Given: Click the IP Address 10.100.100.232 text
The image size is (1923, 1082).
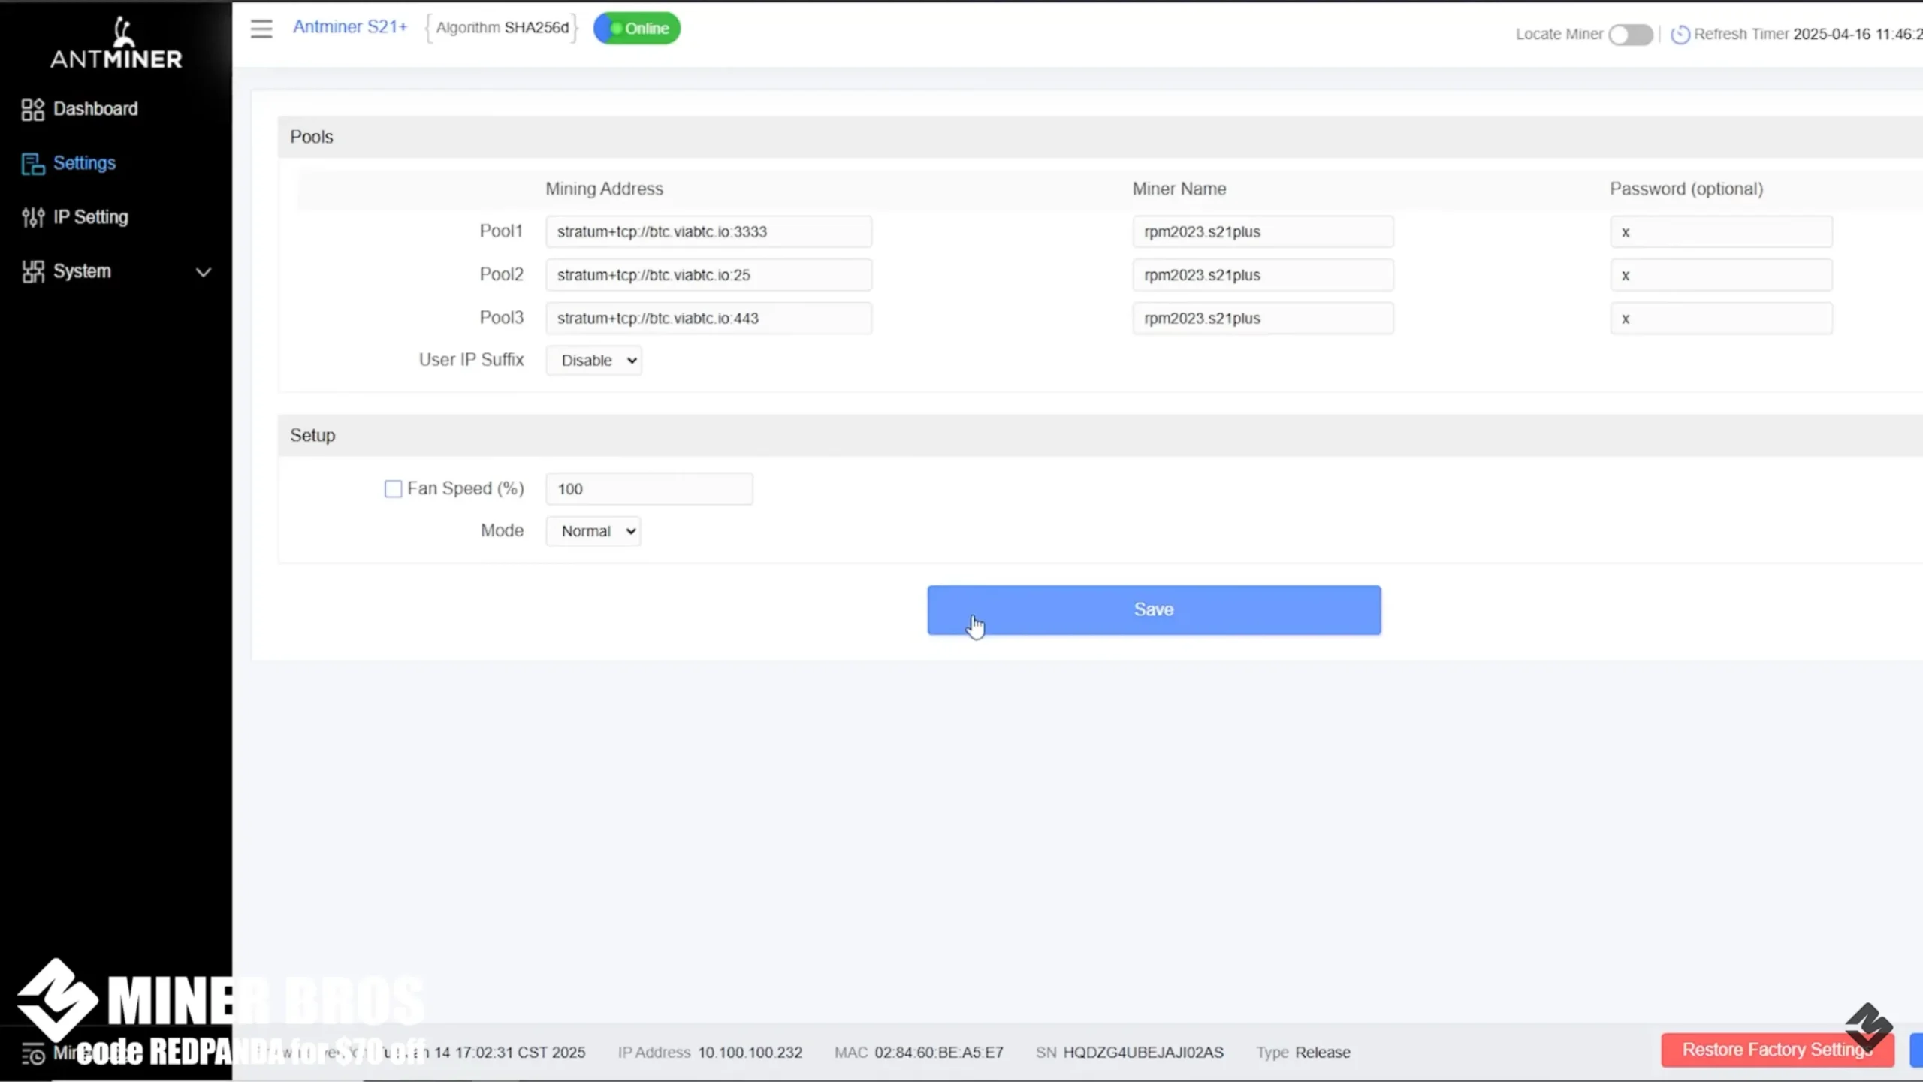Looking at the screenshot, I should 710,1053.
